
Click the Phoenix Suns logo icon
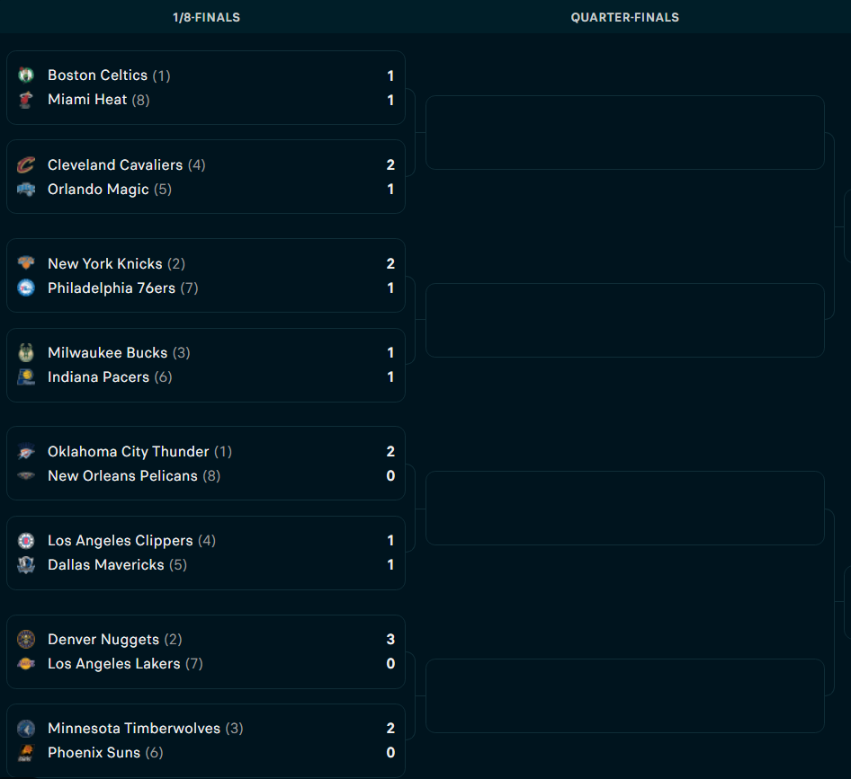pos(26,752)
